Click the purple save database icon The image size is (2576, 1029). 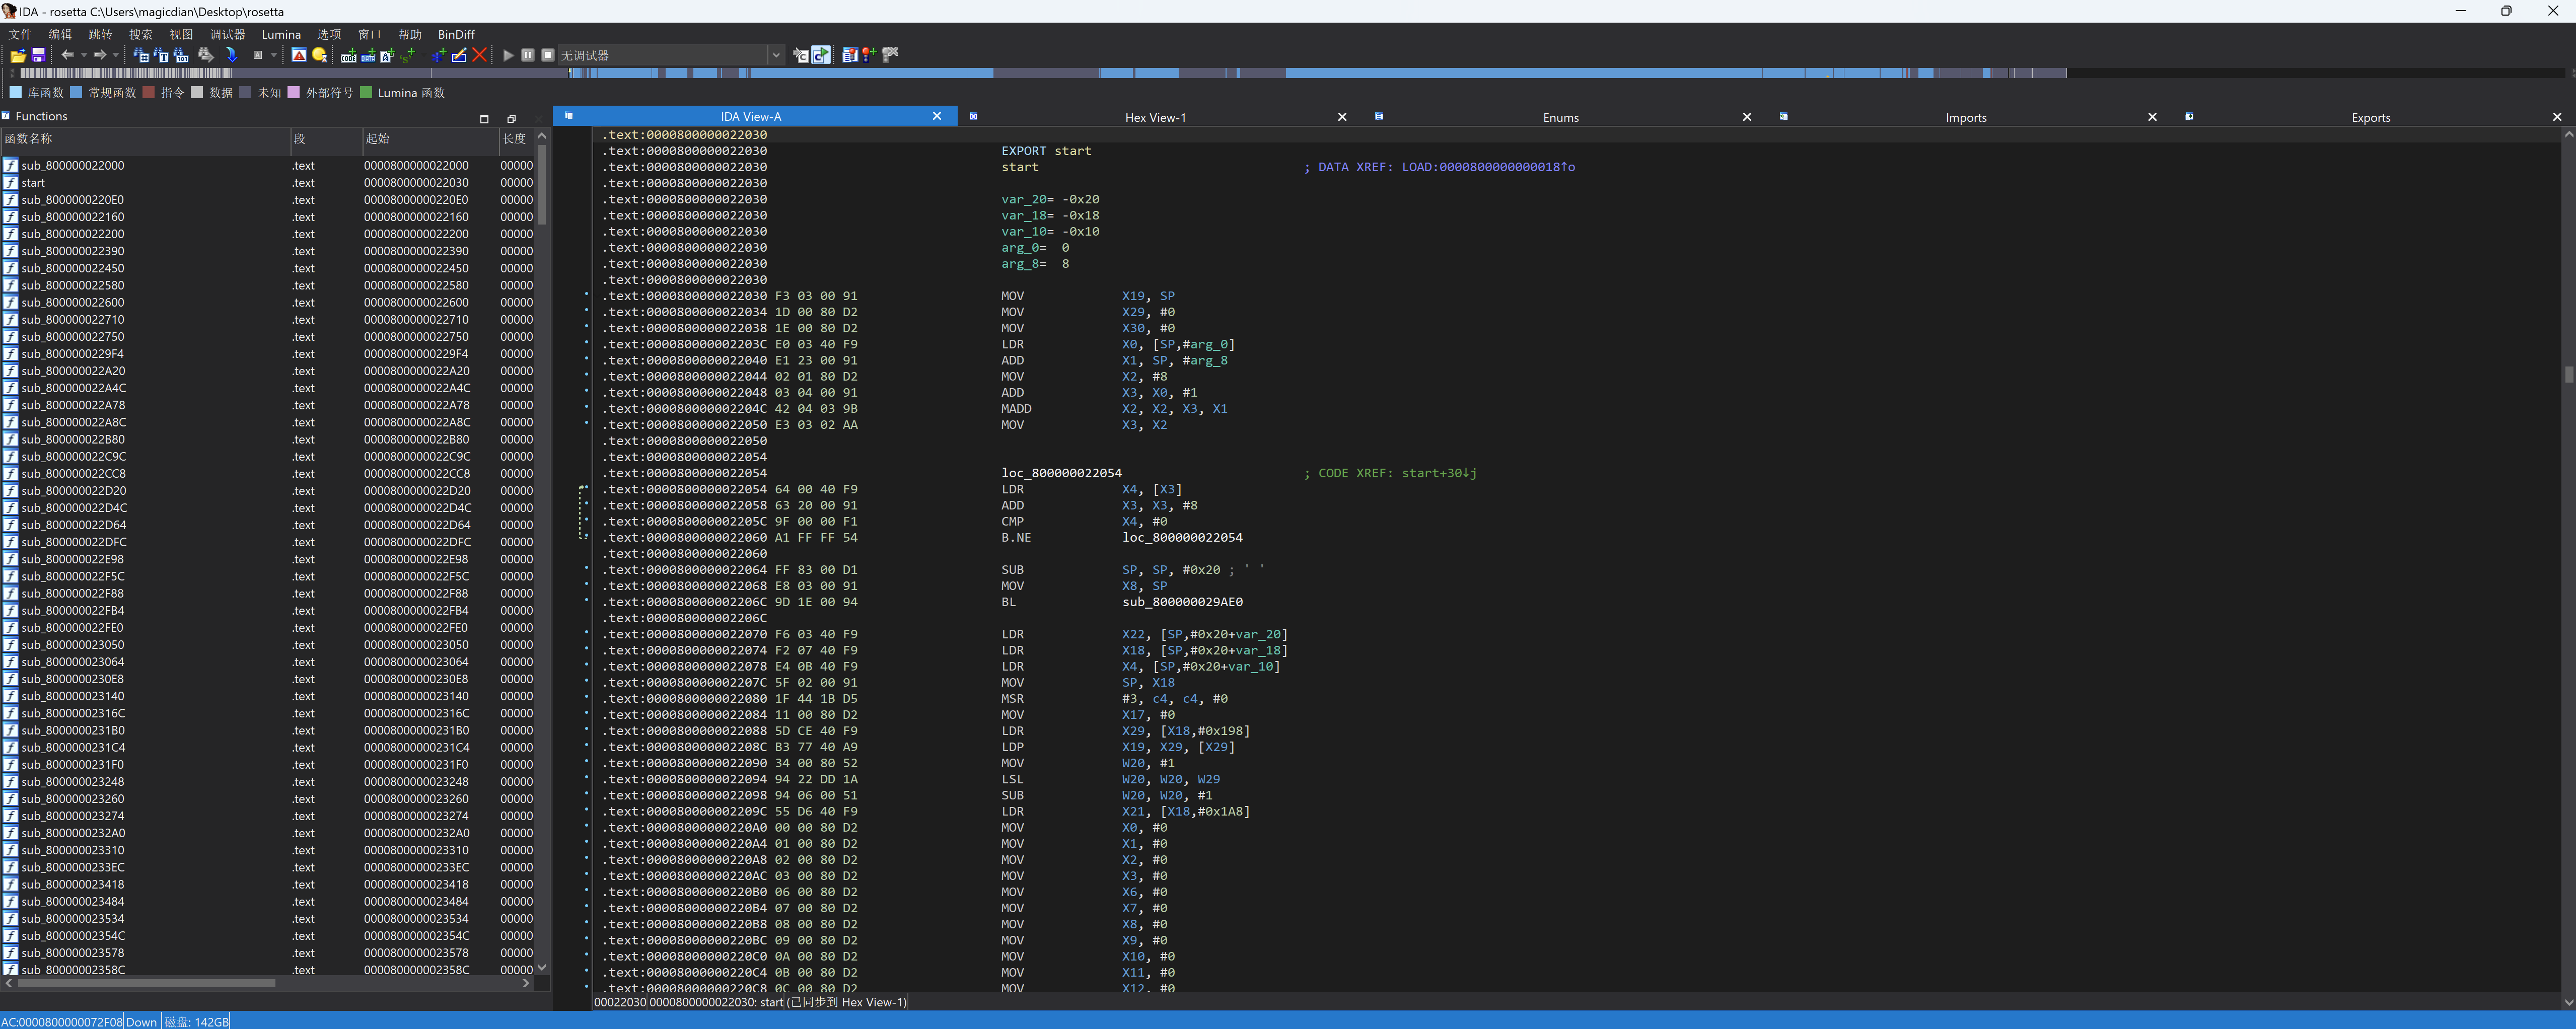[x=39, y=55]
